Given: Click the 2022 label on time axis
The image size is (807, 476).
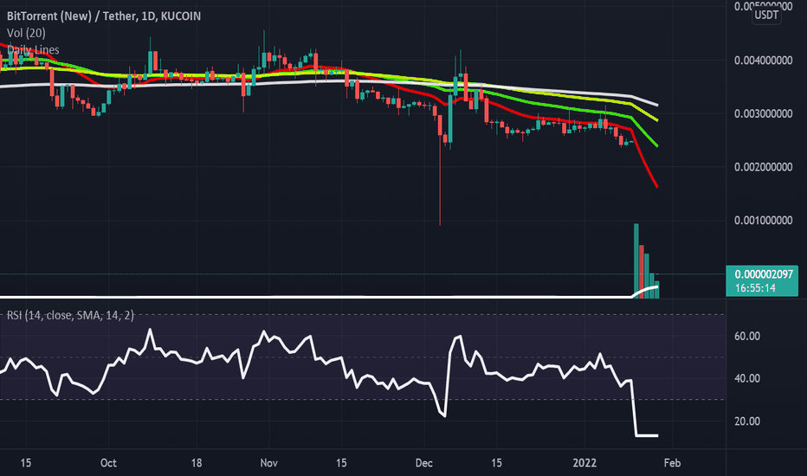Looking at the screenshot, I should 584,463.
